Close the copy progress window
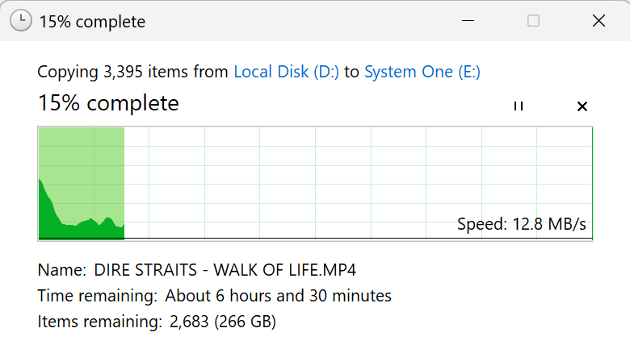Viewport: 630px width, 349px height. (x=598, y=21)
